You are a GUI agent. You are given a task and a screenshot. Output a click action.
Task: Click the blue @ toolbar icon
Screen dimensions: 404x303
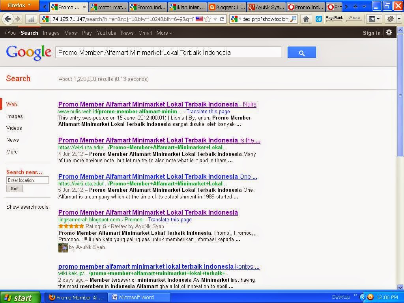[x=318, y=19]
